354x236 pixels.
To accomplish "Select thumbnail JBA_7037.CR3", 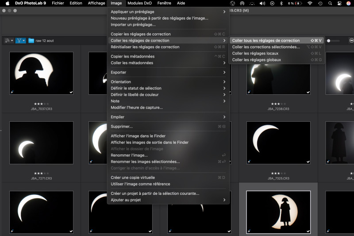I will click(x=41, y=73).
